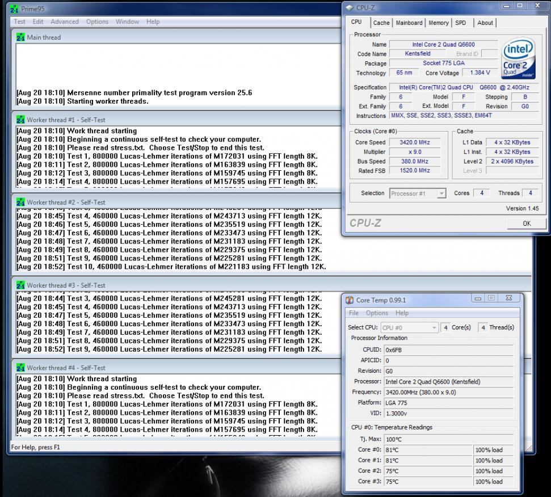This screenshot has width=551, height=497.
Task: Open the Select CPU dropdown in Core Temp
Action: (x=409, y=327)
